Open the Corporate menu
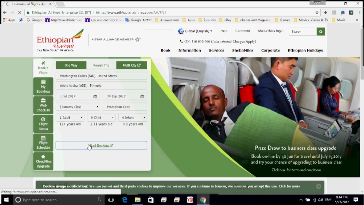This screenshot has width=364, height=205. pos(270,50)
